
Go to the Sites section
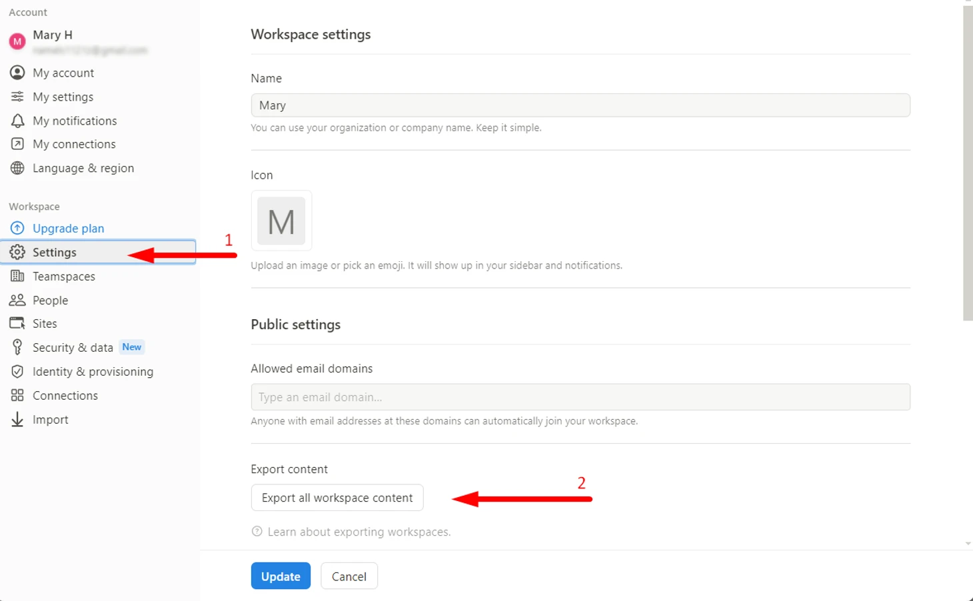point(45,324)
